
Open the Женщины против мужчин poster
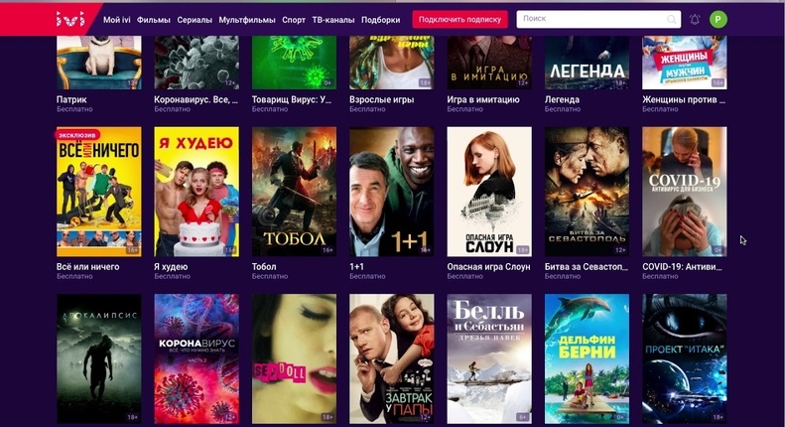click(x=685, y=63)
